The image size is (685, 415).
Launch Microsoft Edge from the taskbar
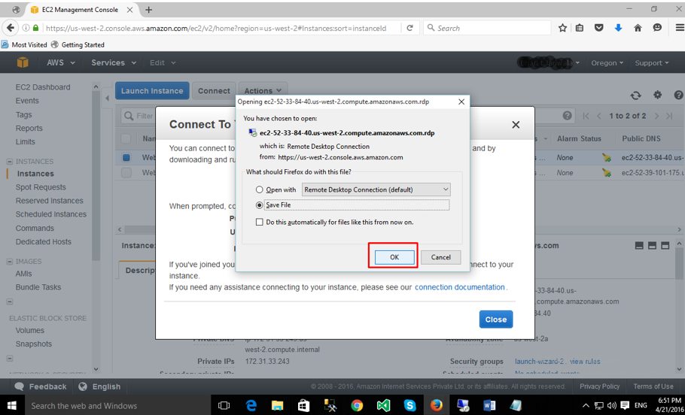tap(251, 406)
